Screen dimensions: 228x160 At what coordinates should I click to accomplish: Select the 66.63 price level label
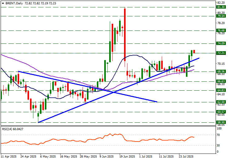[221, 81]
